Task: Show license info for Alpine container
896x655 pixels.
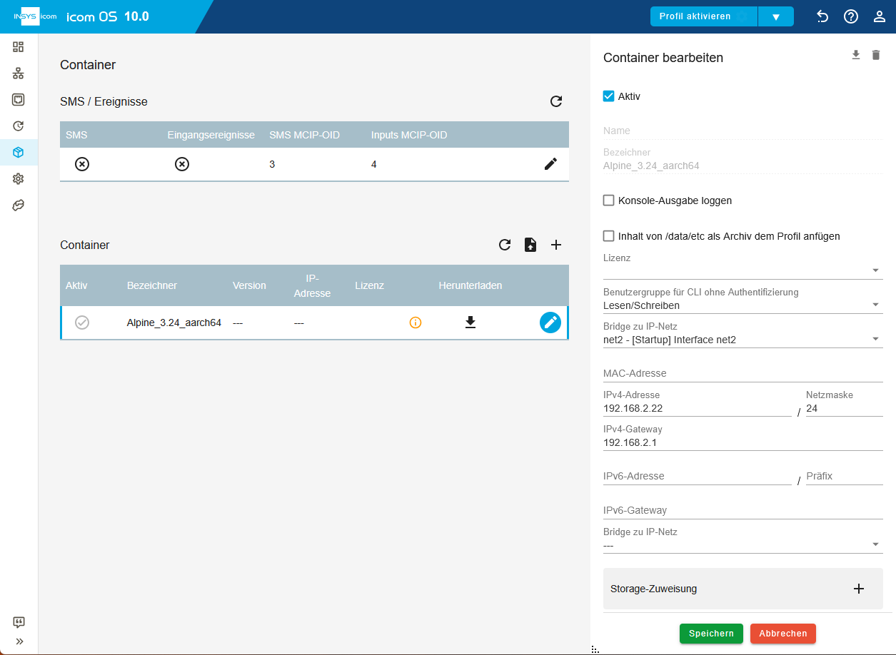Action: 416,323
